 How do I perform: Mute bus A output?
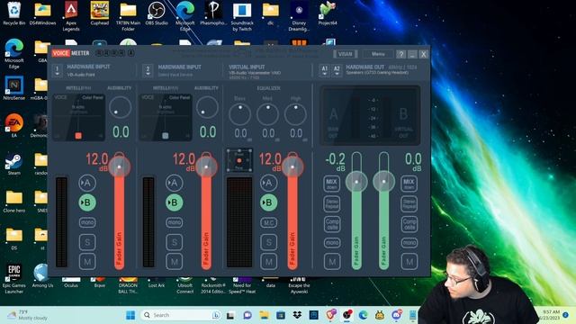[x=332, y=262]
